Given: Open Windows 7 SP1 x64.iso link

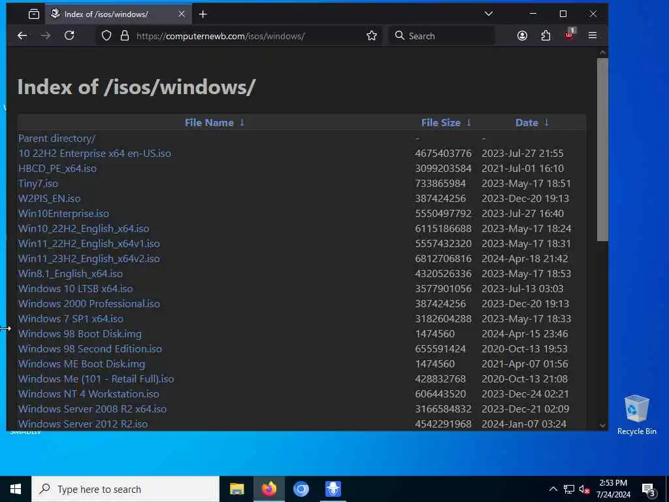Looking at the screenshot, I should (71, 318).
